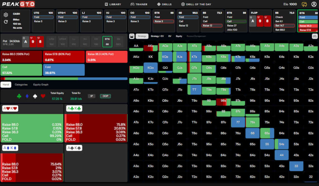
Task: Open the chat messages icon
Action: 304,4
